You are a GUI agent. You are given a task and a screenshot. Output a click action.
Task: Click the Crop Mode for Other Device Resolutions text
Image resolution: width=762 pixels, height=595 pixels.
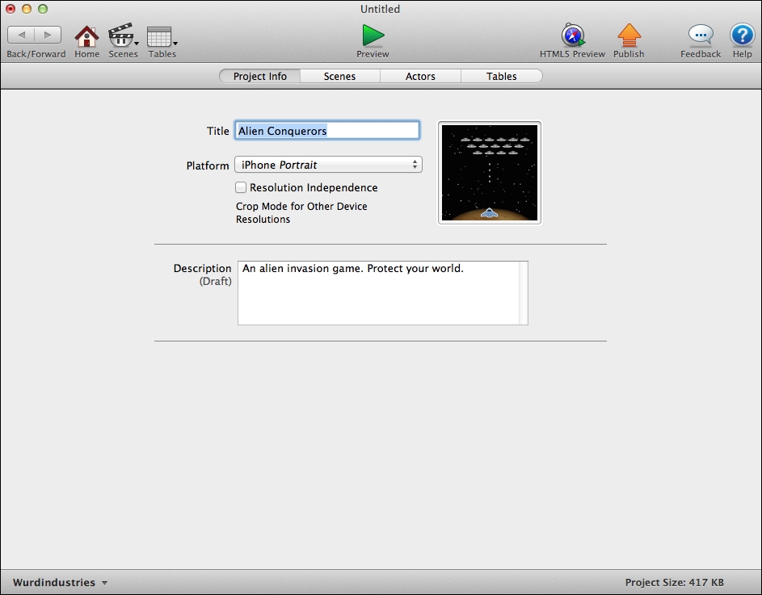tap(301, 213)
